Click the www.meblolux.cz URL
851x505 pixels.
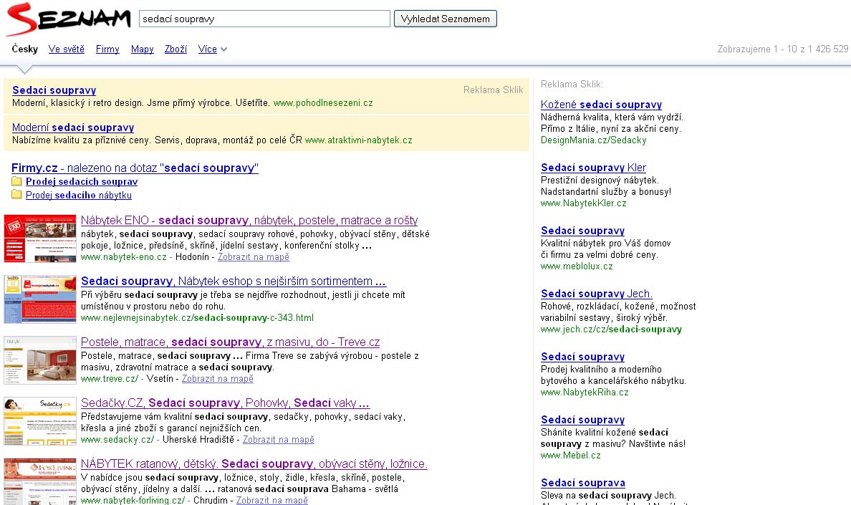(577, 266)
